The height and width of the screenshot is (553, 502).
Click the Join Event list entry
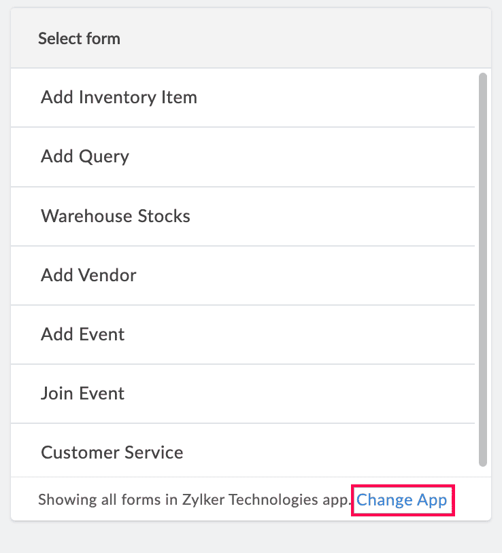[x=83, y=393]
